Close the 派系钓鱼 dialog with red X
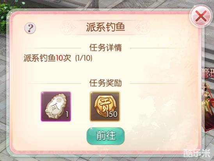The image size is (214, 161). click(201, 16)
